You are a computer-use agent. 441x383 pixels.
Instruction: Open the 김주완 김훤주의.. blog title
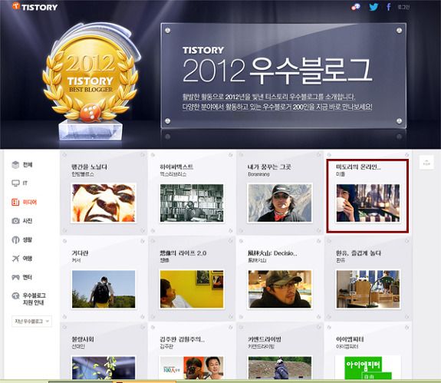pos(183,339)
